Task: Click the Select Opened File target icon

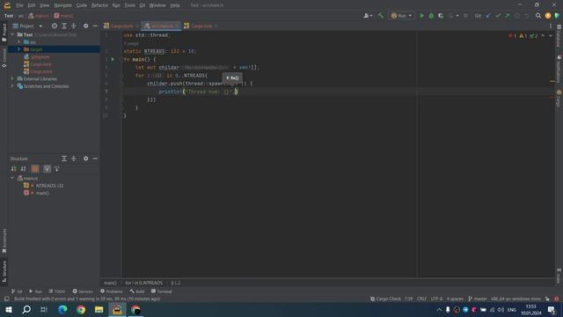Action: point(55,26)
